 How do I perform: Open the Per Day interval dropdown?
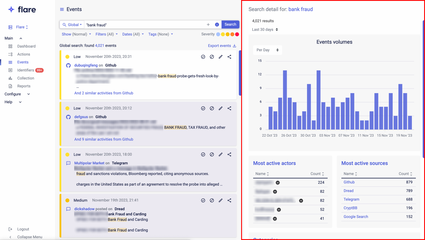click(x=267, y=50)
